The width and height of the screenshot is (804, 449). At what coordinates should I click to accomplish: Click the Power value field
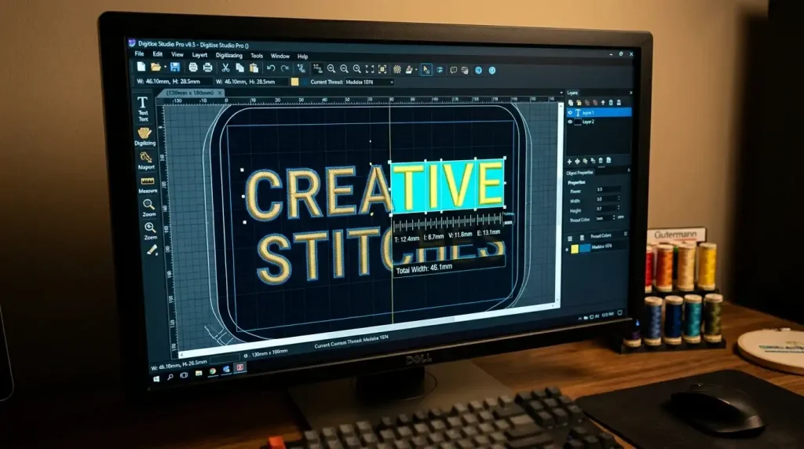point(608,189)
